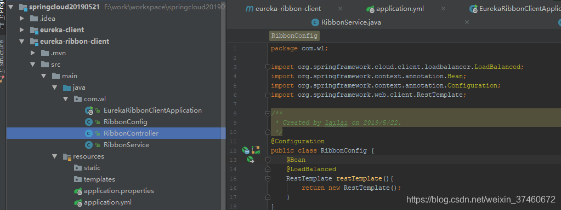Select the static folder

[x=92, y=168]
